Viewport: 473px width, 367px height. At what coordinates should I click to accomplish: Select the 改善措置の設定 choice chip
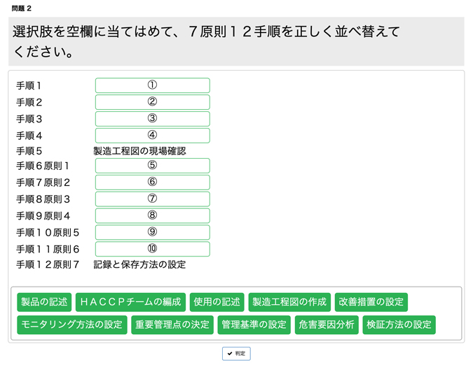371,302
